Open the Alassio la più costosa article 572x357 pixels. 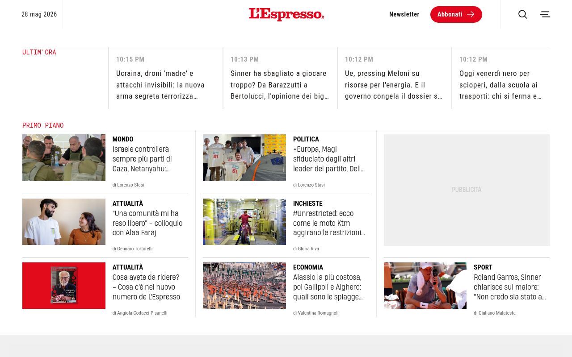pos(328,287)
